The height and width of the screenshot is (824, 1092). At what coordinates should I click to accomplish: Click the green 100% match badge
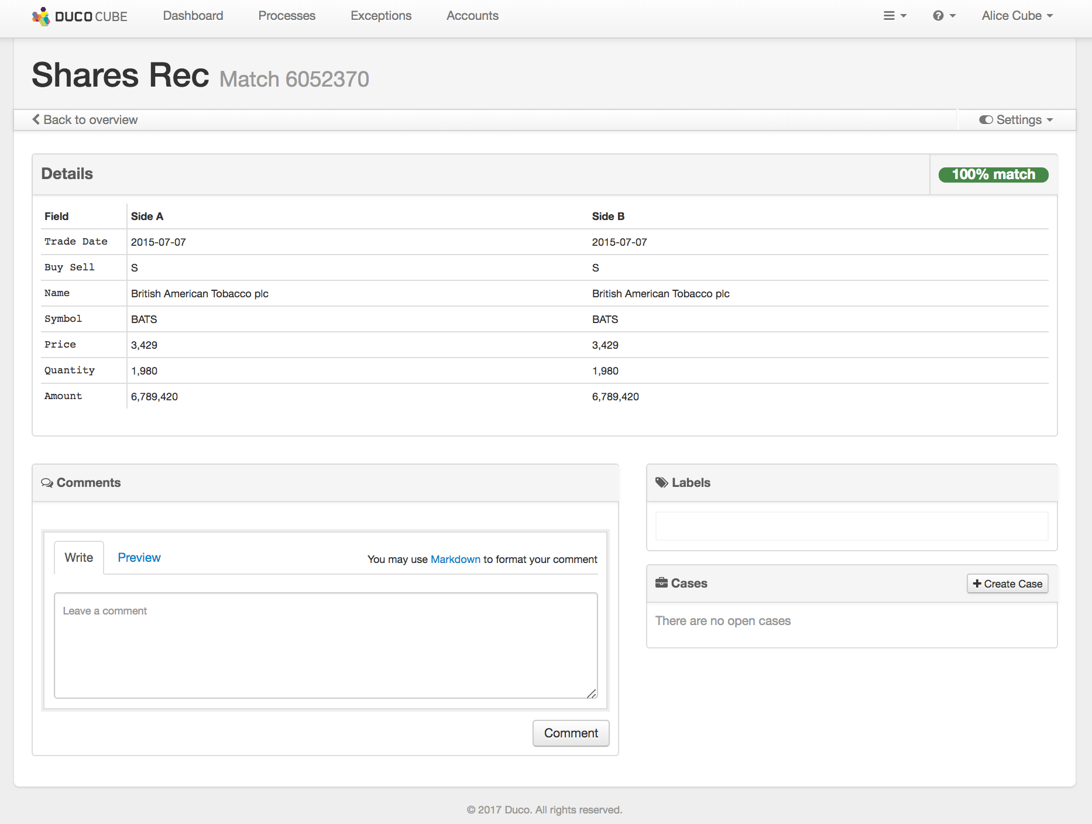[993, 174]
